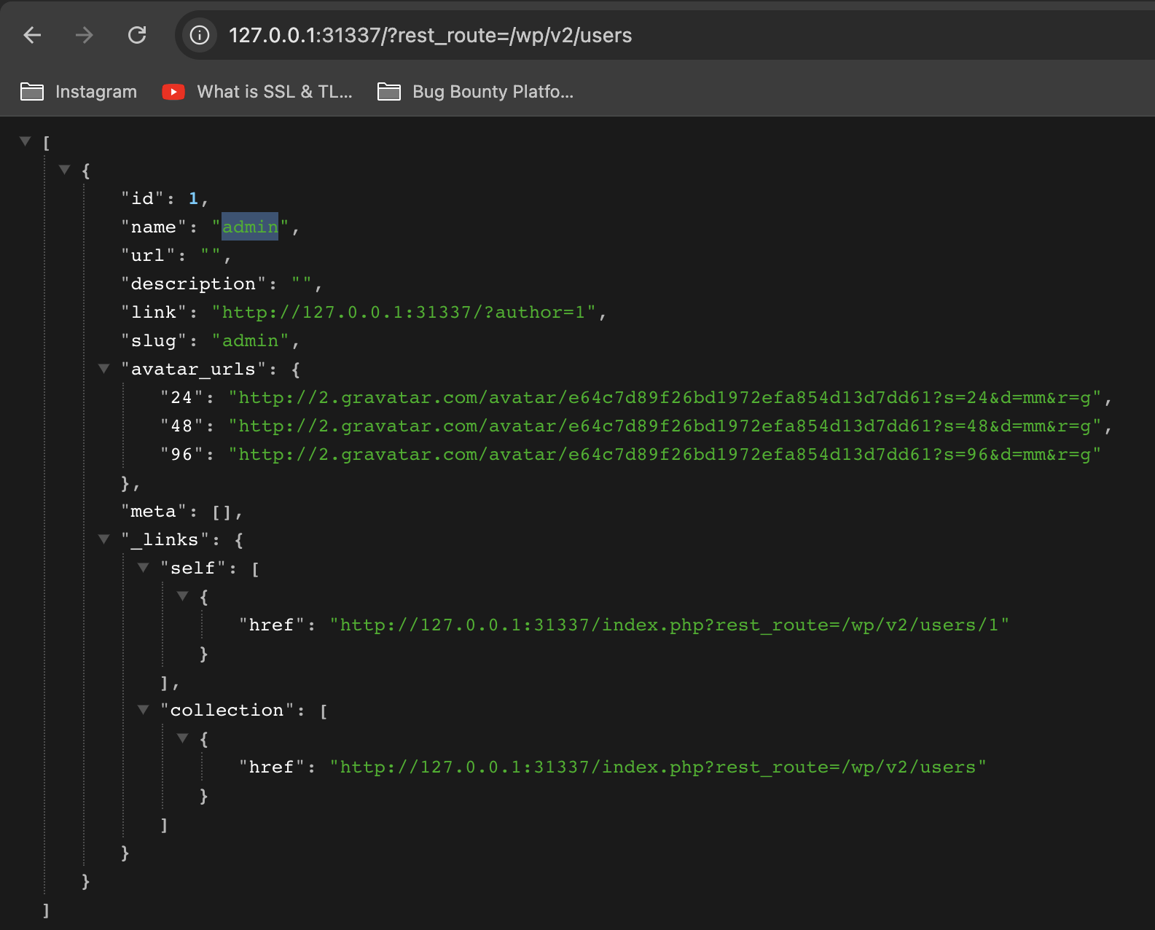This screenshot has width=1155, height=930.
Task: Open the Instagram bookmark folder
Action: (79, 92)
